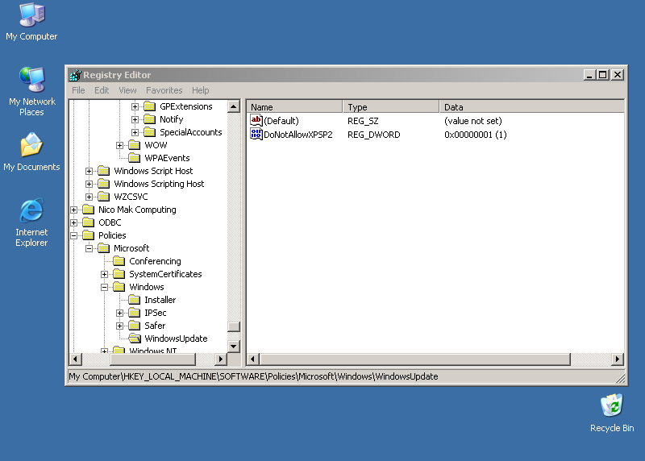Viewport: 645px width, 461px height.
Task: Click the Safer folder icon
Action: click(134, 326)
